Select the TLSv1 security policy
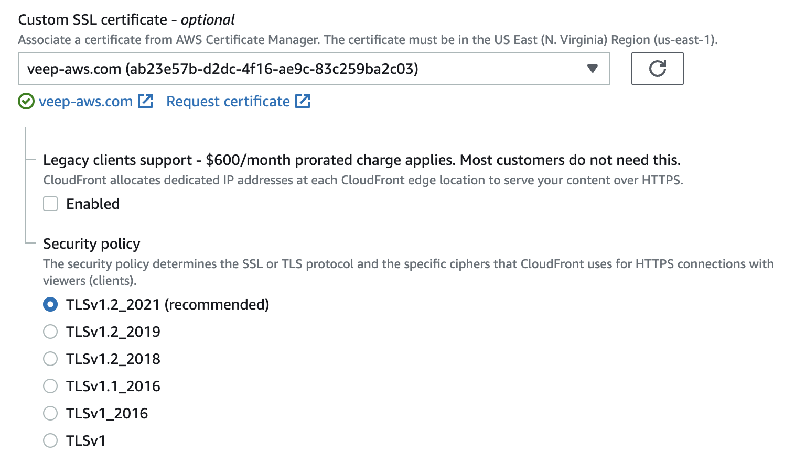The height and width of the screenshot is (464, 795). [50, 440]
